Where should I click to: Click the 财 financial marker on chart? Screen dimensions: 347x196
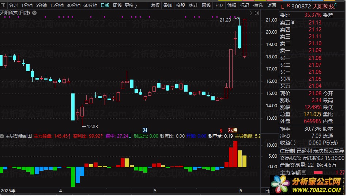coord(145,130)
